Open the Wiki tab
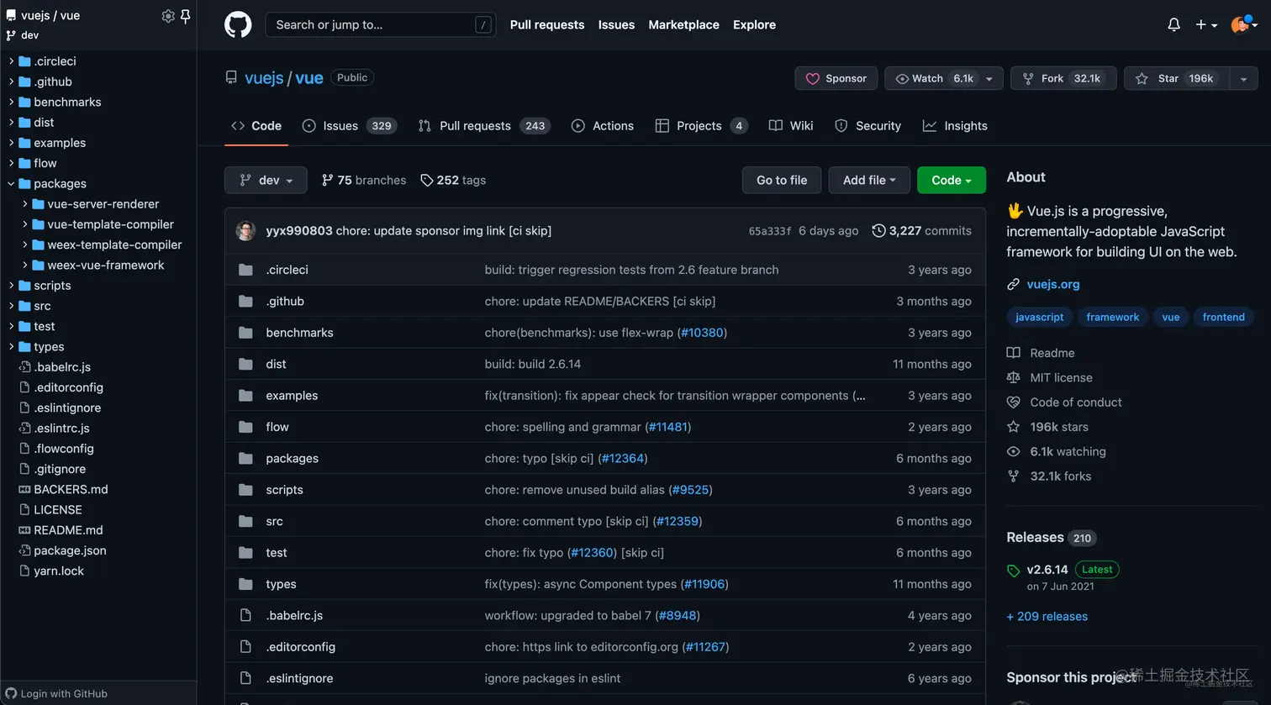The image size is (1271, 705). [791, 126]
